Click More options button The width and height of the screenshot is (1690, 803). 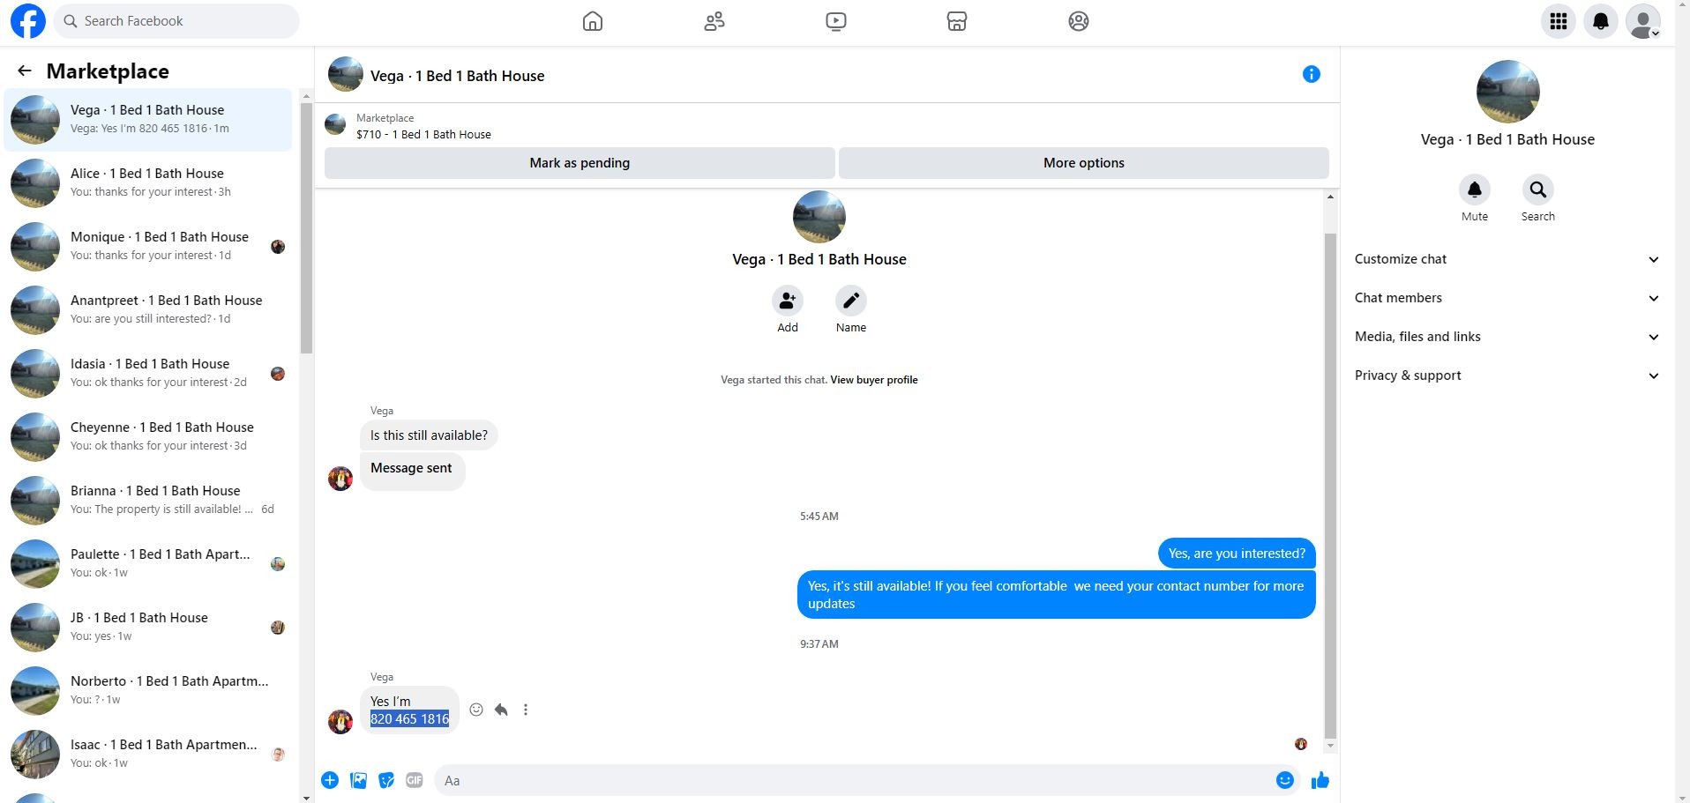(x=1084, y=163)
